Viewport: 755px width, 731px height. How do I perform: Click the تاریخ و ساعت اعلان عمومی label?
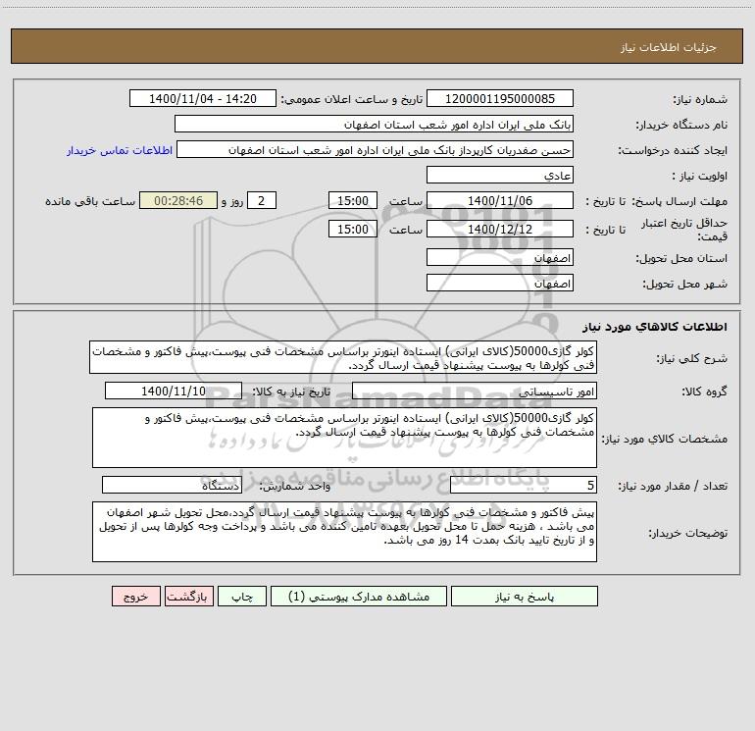[x=351, y=99]
